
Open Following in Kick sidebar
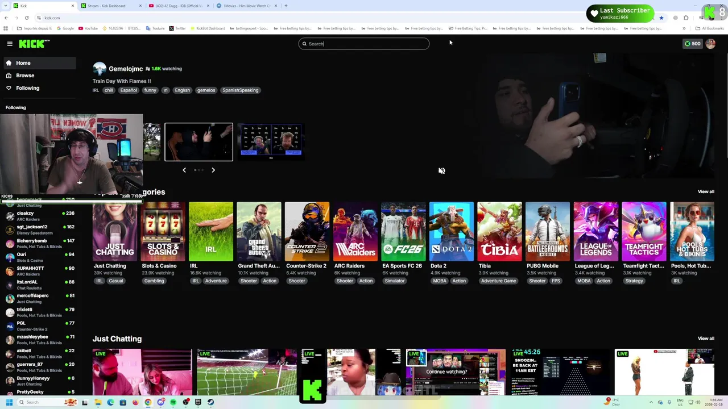coord(39,88)
